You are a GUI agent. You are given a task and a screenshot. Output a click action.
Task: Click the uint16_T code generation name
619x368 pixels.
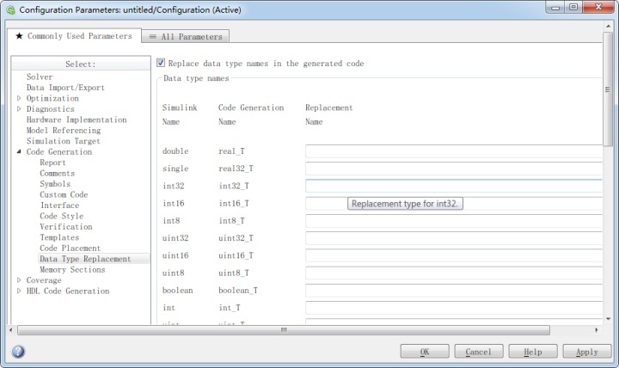pos(236,255)
